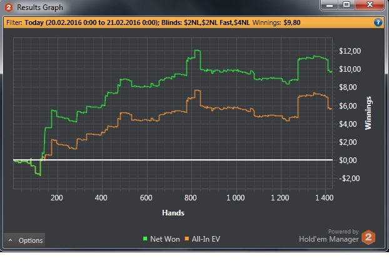389x271 pixels.
Task: Click the 200 hands axis label
Action: [56, 198]
